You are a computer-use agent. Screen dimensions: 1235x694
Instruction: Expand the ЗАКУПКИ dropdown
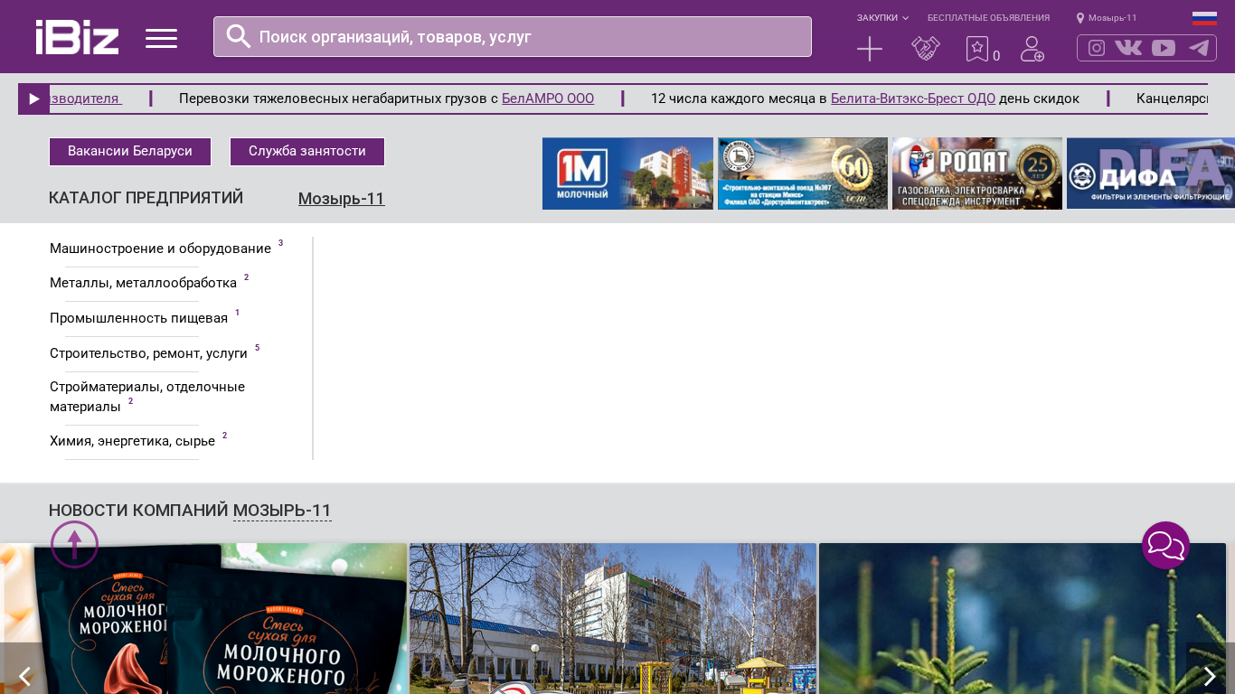(882, 18)
